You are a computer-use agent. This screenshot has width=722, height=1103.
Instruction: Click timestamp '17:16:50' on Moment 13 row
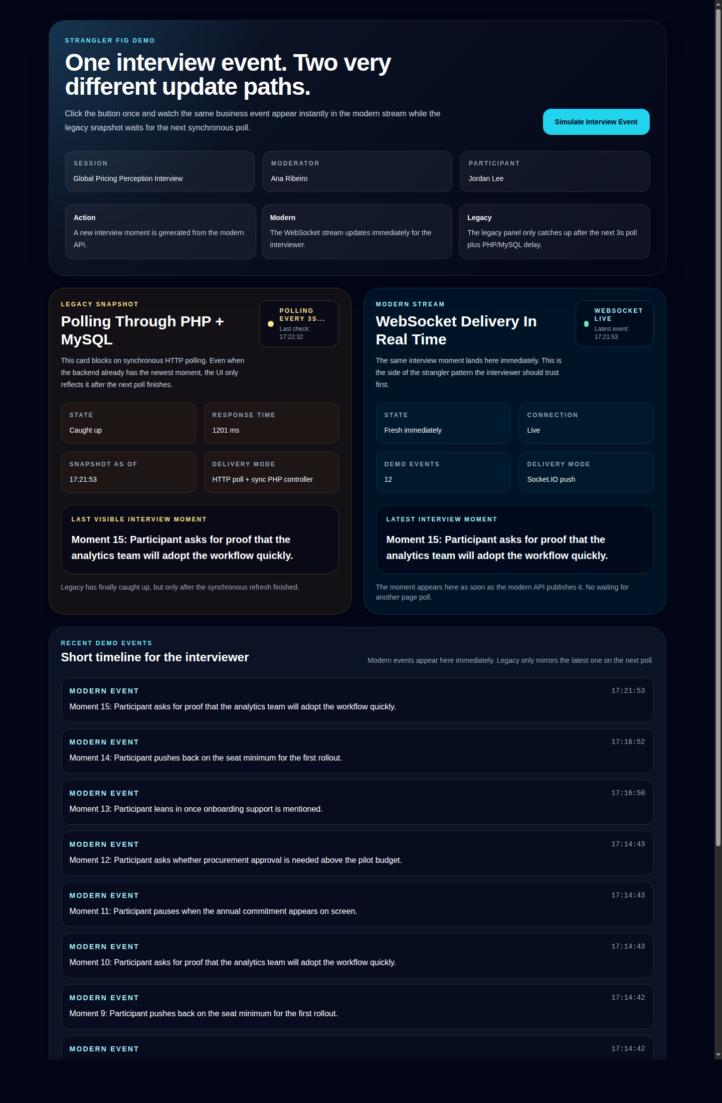[628, 793]
